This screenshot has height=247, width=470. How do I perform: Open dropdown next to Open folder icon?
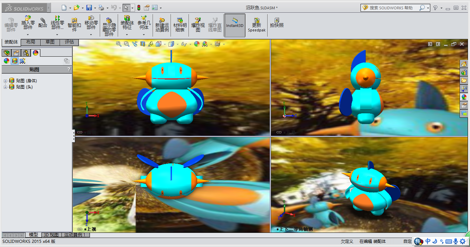point(82,8)
